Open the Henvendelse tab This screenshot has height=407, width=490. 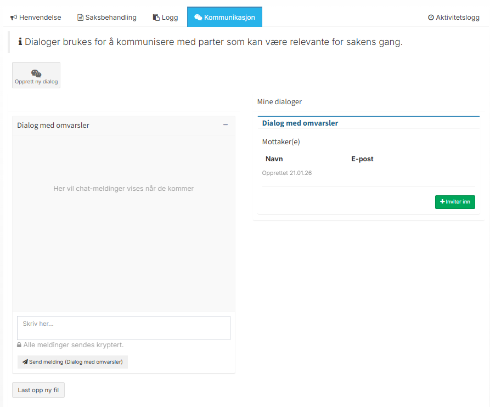36,18
